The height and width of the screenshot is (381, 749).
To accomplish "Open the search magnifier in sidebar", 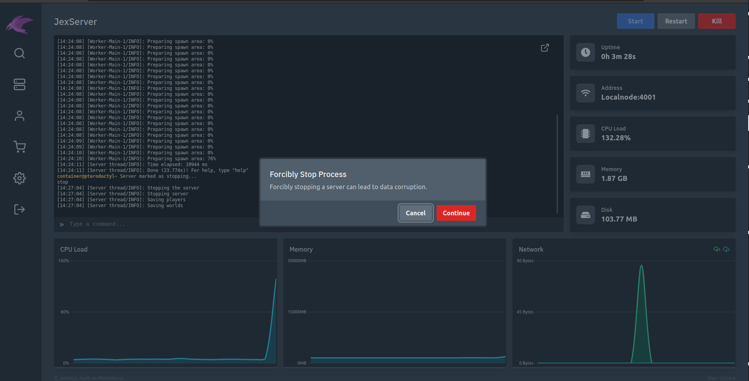I will [20, 53].
